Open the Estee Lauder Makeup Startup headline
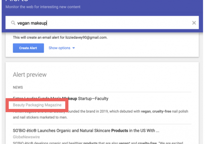 pos(60,98)
